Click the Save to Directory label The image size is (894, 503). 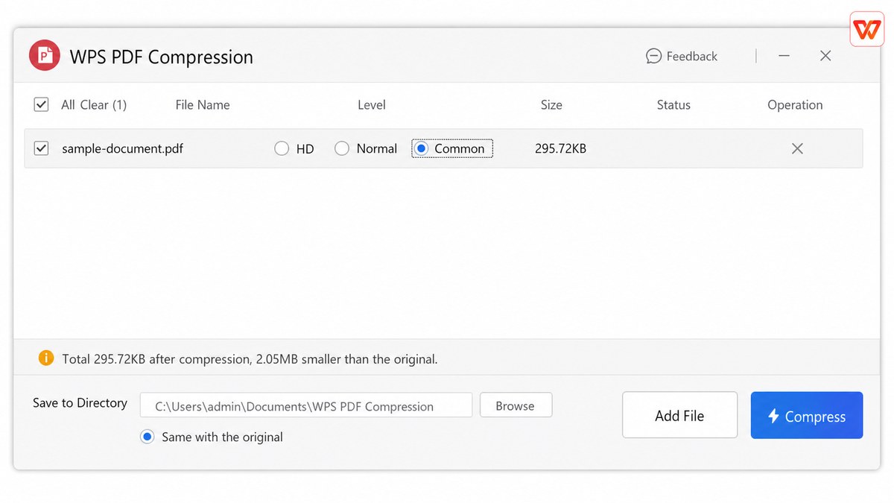[80, 402]
